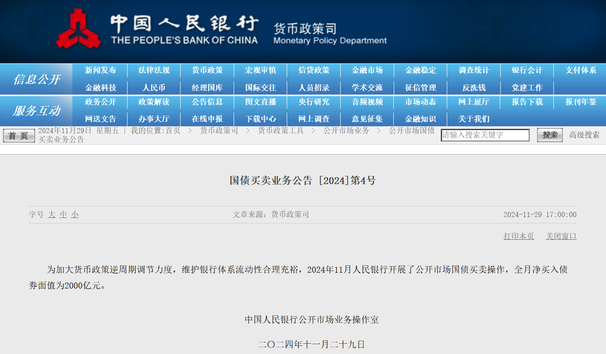Click the 首页 home button

19,136
